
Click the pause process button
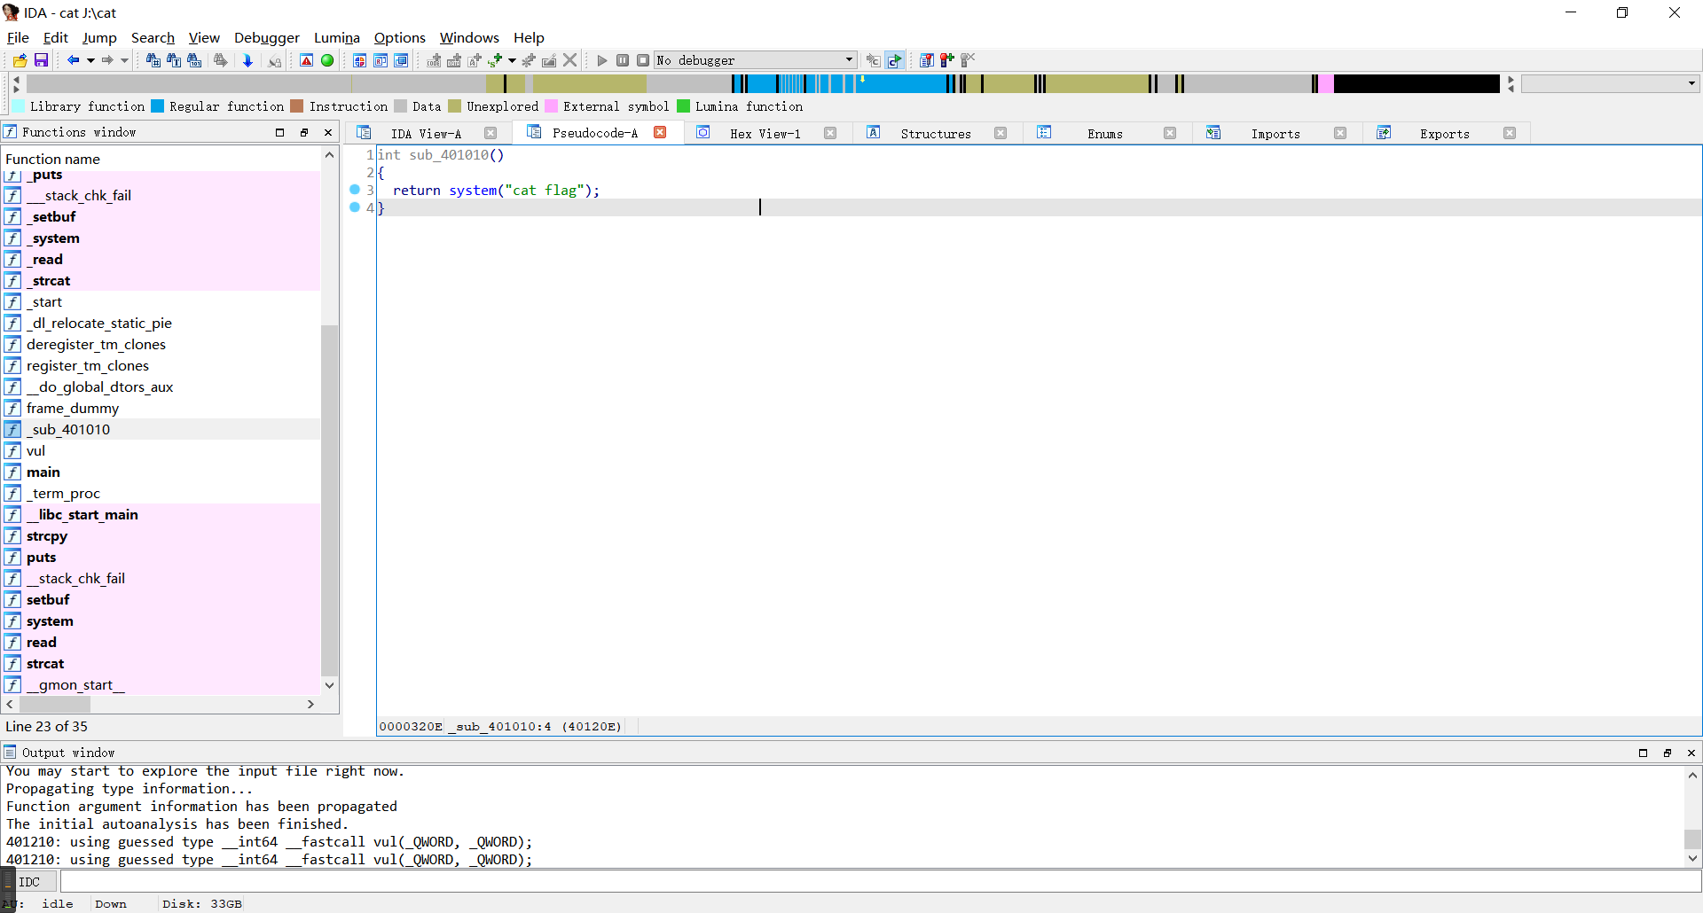(623, 60)
